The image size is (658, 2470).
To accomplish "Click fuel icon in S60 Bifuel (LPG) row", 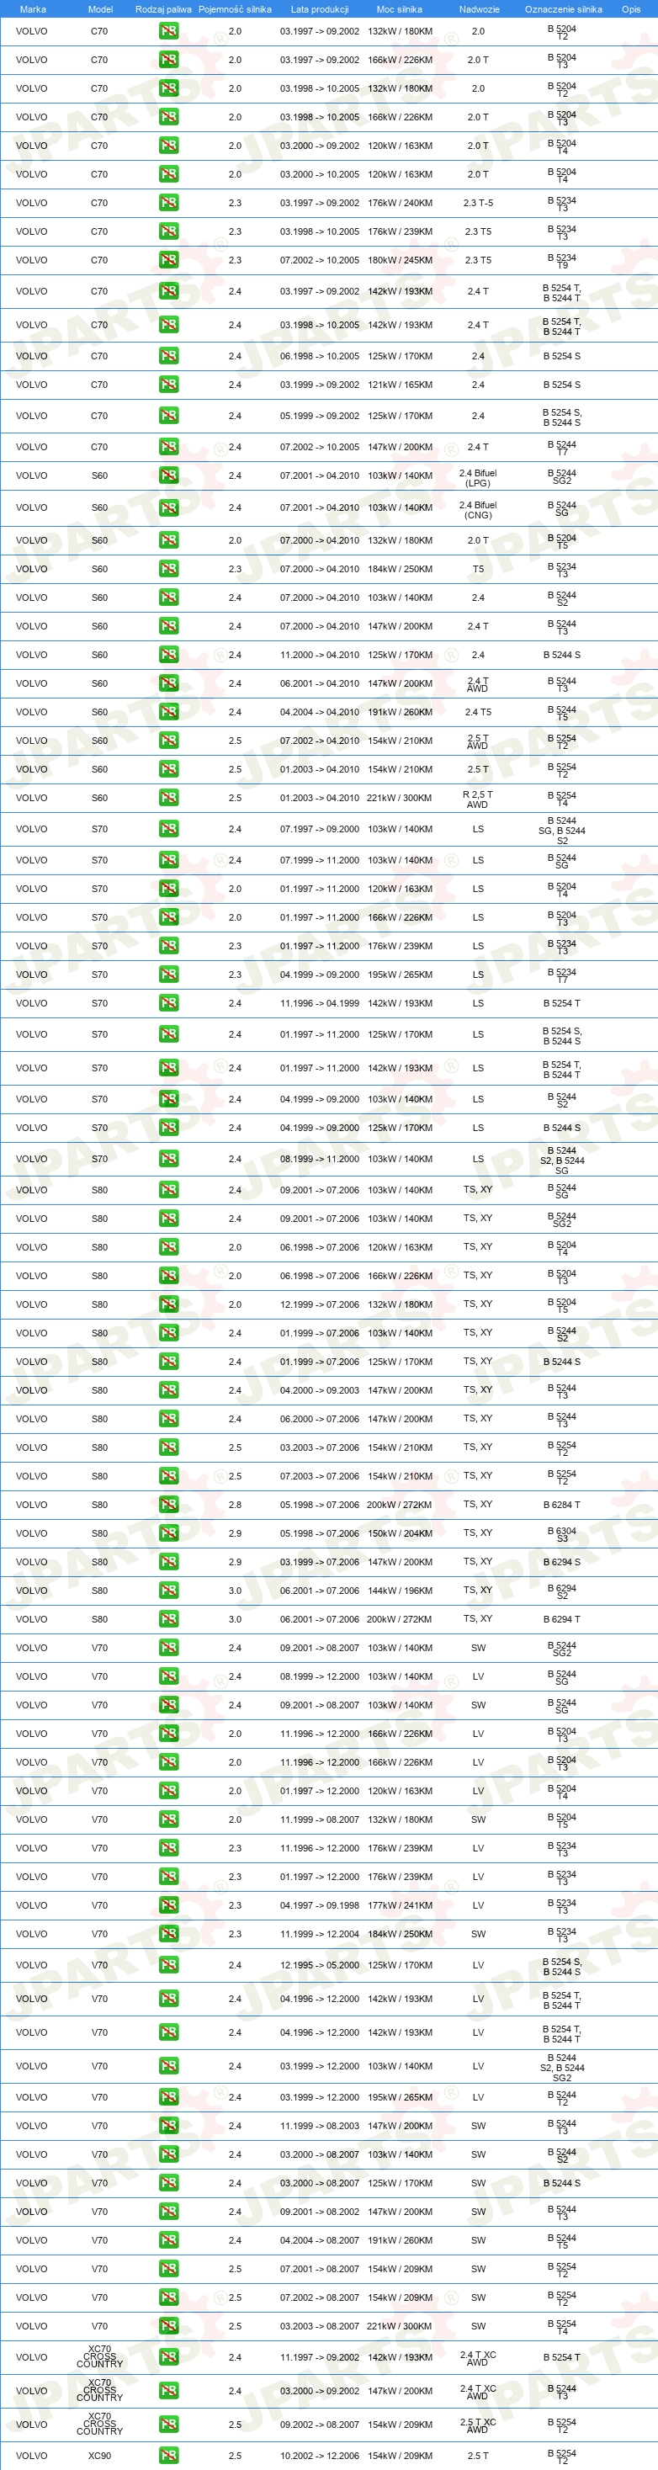I will tap(169, 475).
